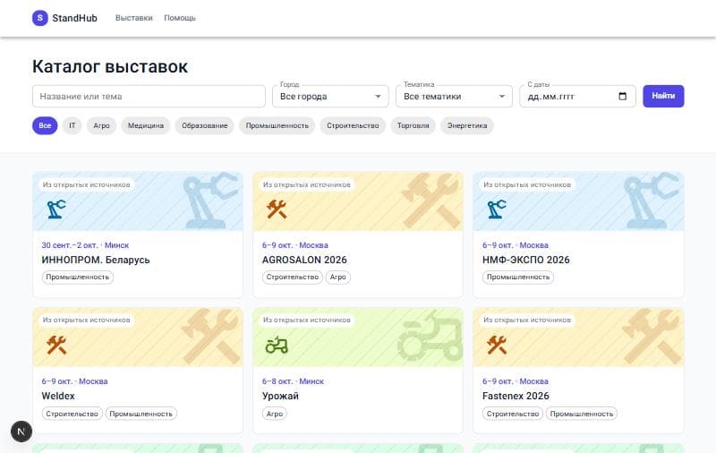Image resolution: width=716 pixels, height=453 pixels.
Task: Select the Все filter chip
Action: [45, 125]
